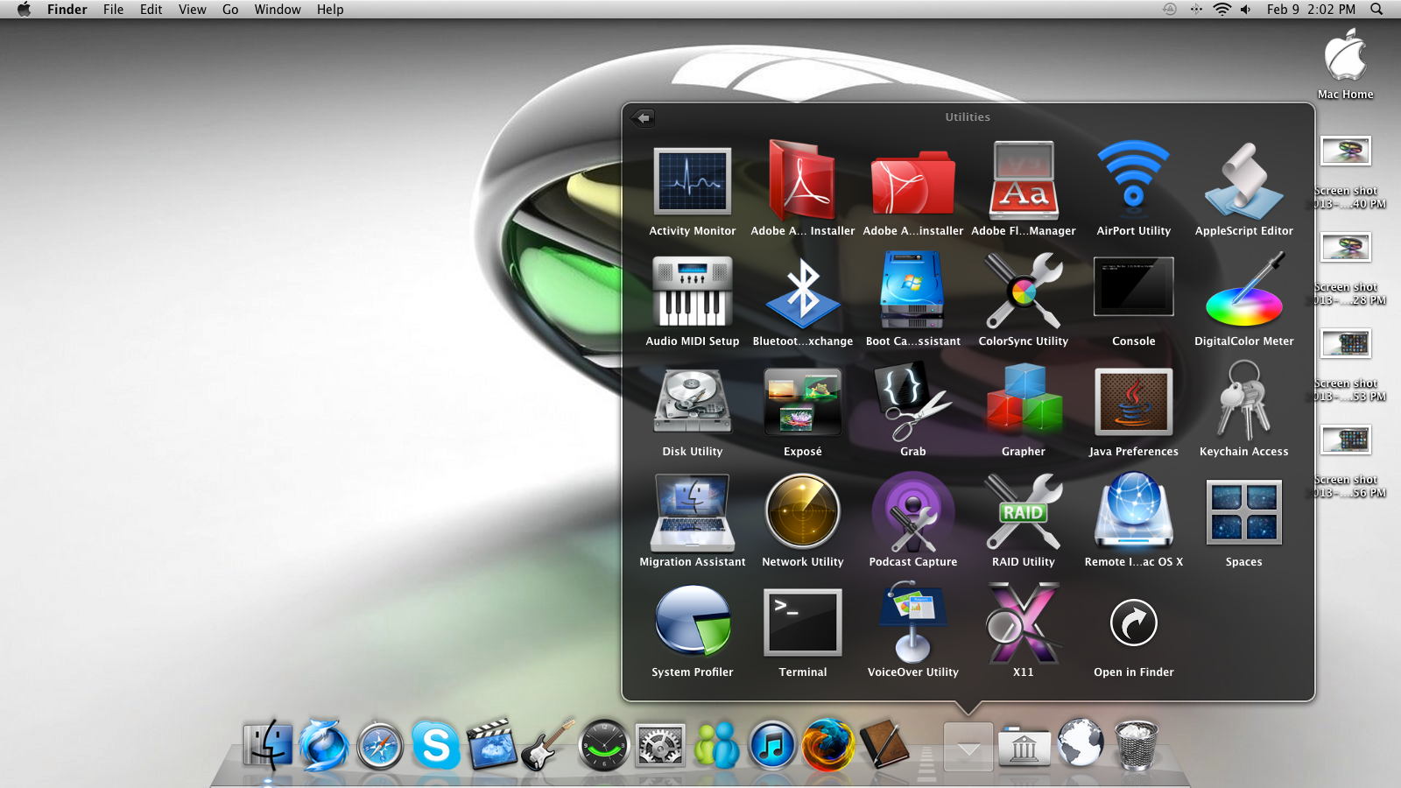Viewport: 1401px width, 788px height.
Task: Click the Feb 9 2:02 PM clock
Action: point(1311,10)
